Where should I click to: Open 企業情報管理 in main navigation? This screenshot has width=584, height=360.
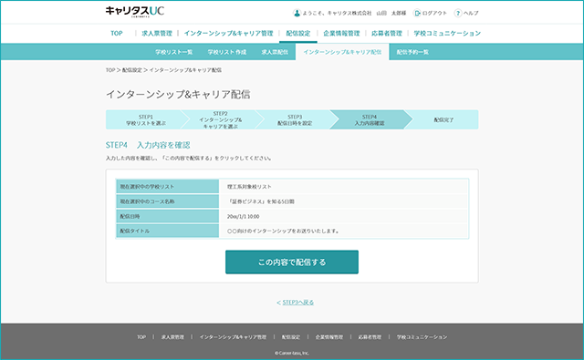coord(341,33)
